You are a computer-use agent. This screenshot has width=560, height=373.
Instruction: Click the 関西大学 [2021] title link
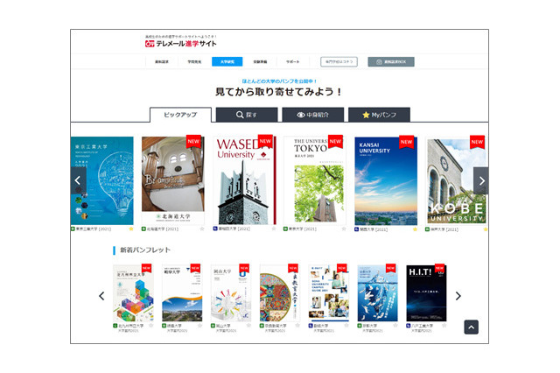coord(374,229)
